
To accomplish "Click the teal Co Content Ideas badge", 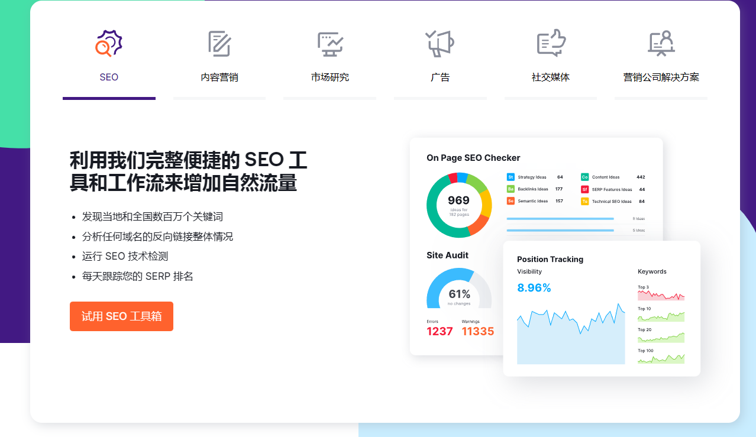I will (x=584, y=177).
